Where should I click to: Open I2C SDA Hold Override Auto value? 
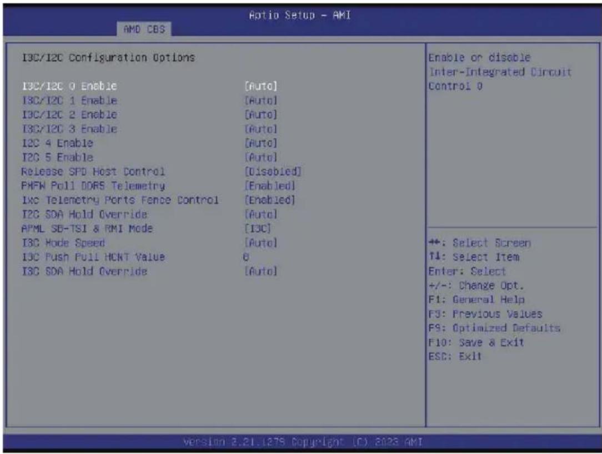click(260, 214)
